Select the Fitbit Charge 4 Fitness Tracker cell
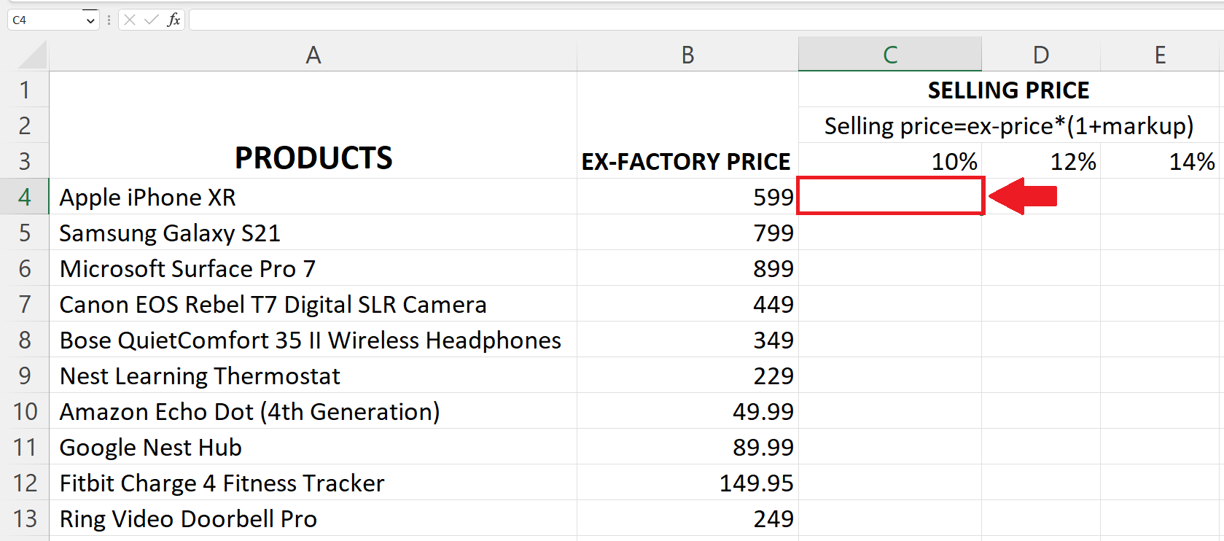1224x541 pixels. pos(313,483)
